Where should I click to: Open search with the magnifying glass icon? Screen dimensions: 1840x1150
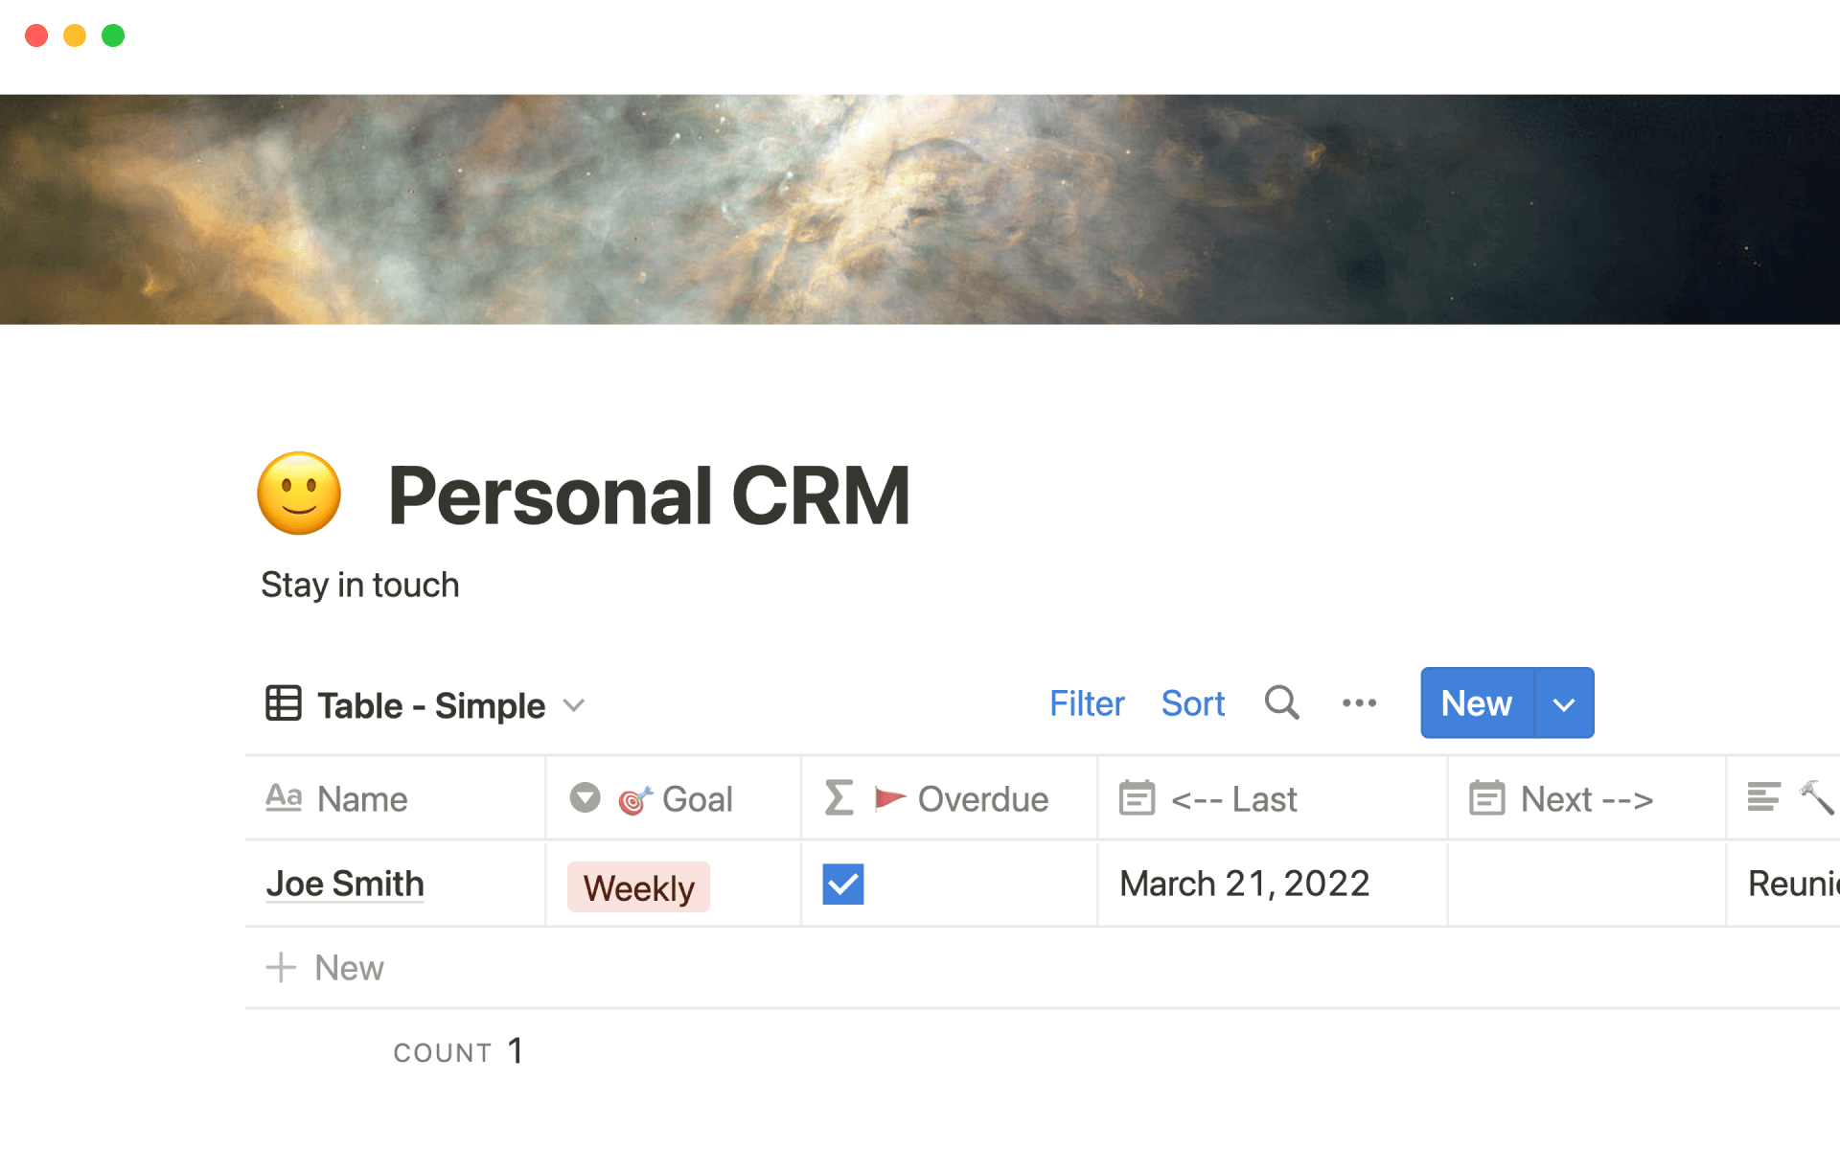(1281, 703)
